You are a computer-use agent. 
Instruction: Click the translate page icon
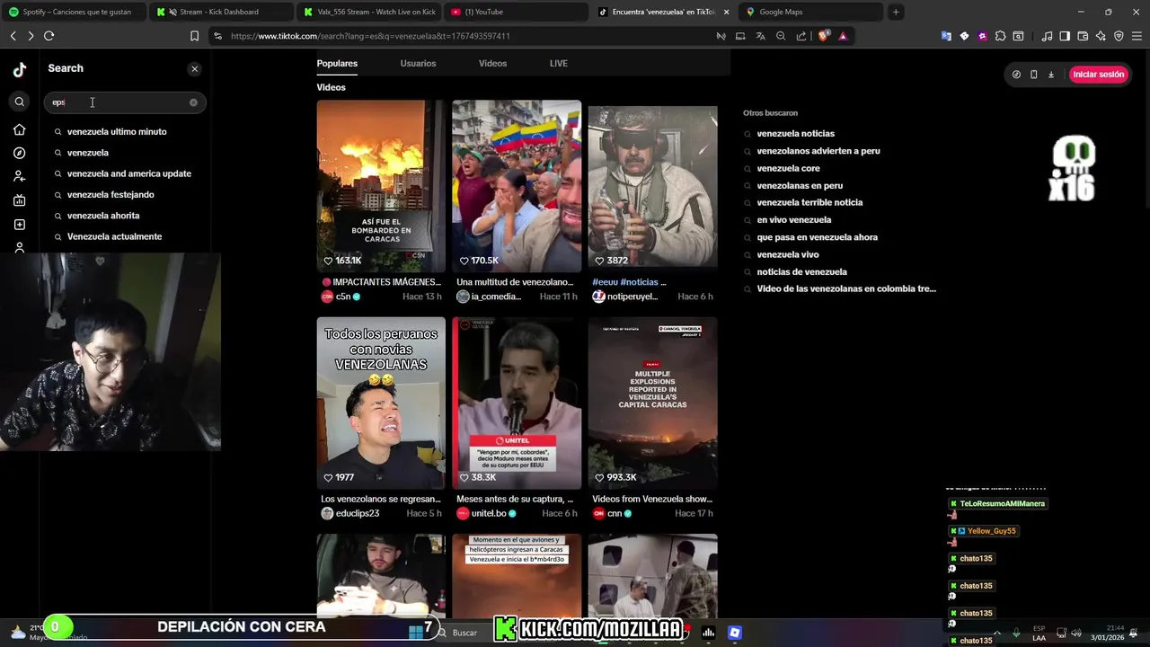pos(760,36)
